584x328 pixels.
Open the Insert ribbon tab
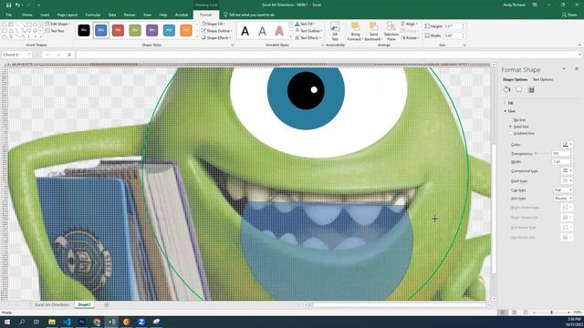click(45, 15)
